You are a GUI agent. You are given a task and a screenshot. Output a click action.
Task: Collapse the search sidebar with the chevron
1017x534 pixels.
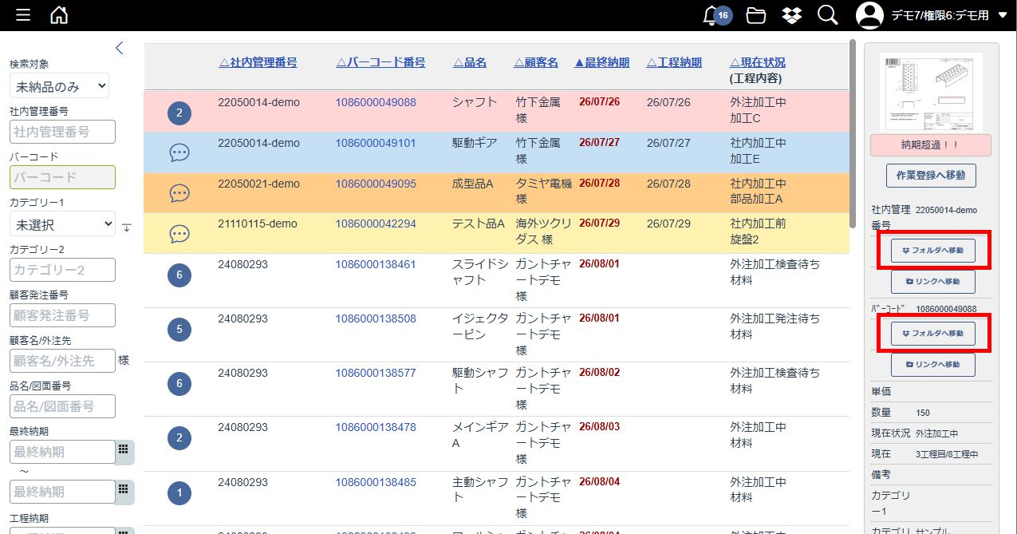[x=120, y=48]
